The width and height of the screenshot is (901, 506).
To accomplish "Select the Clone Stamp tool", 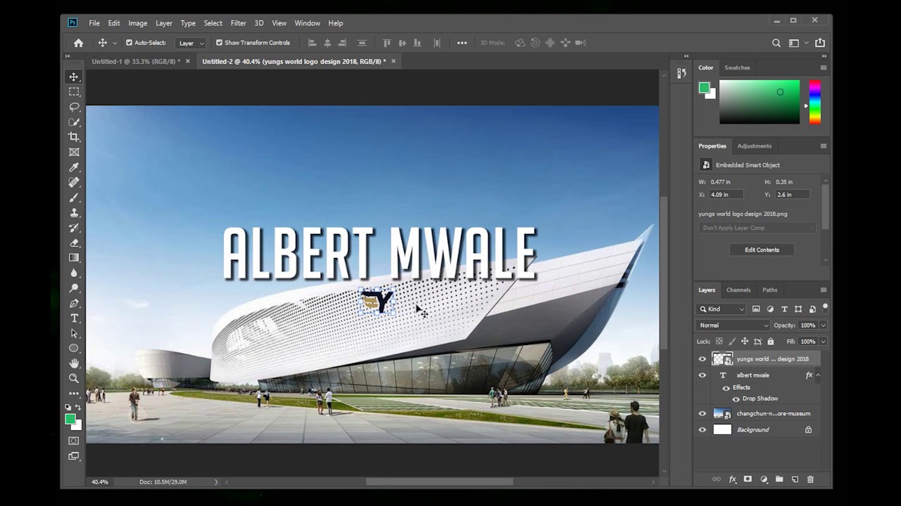I will (74, 212).
